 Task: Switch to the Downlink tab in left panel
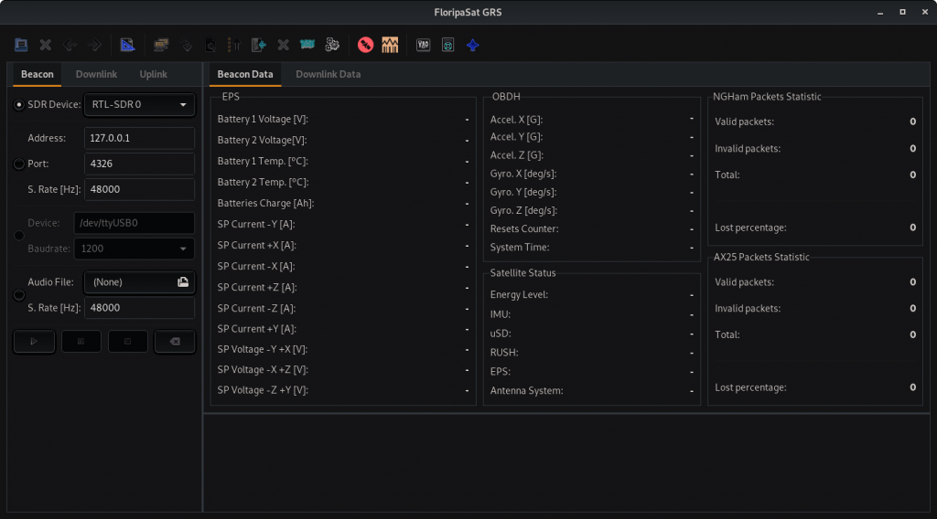click(96, 74)
